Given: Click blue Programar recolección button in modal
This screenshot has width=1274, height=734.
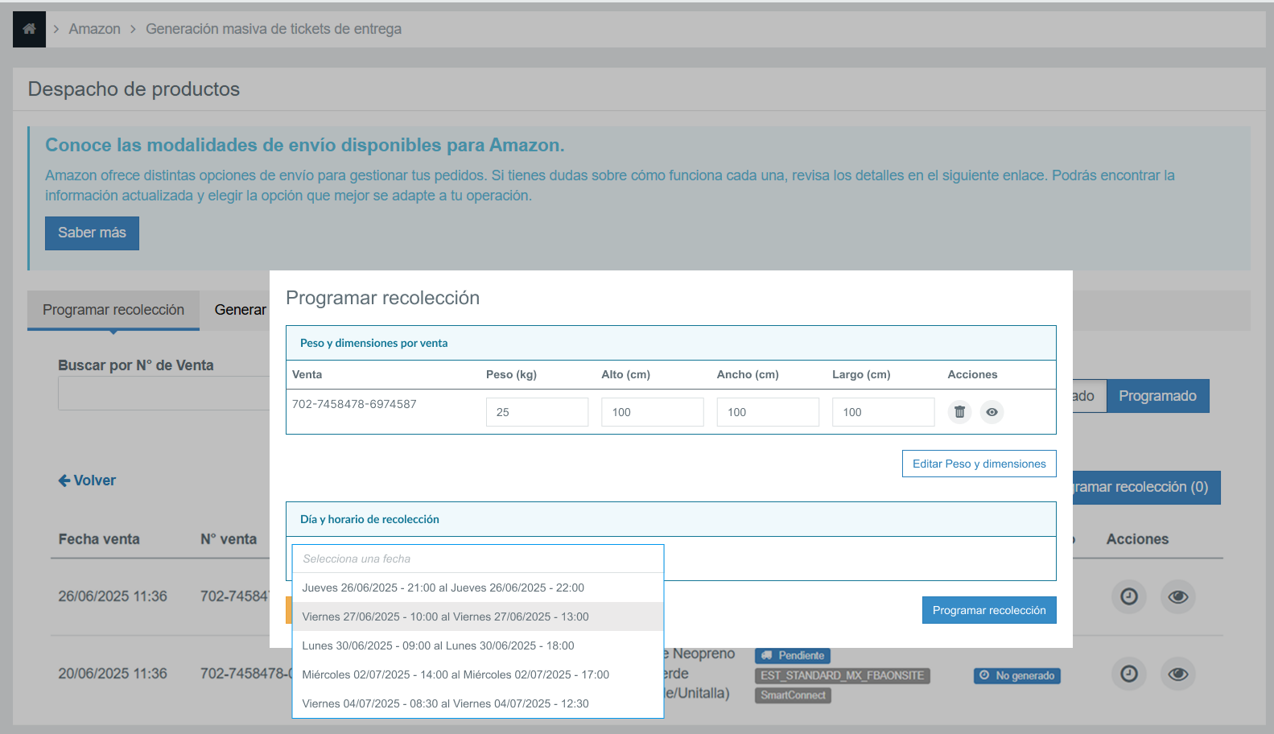Looking at the screenshot, I should [x=988, y=610].
